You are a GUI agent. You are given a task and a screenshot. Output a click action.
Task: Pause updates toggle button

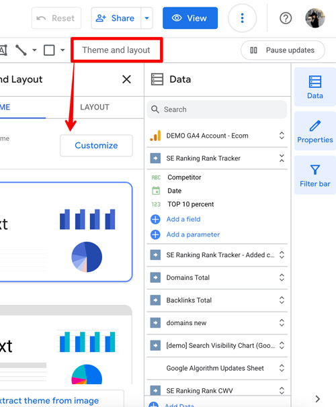pyautogui.click(x=283, y=50)
